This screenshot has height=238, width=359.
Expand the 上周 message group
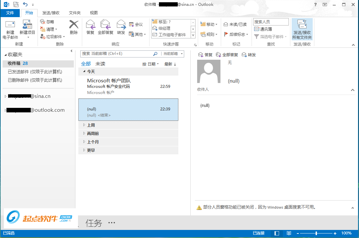click(84, 125)
